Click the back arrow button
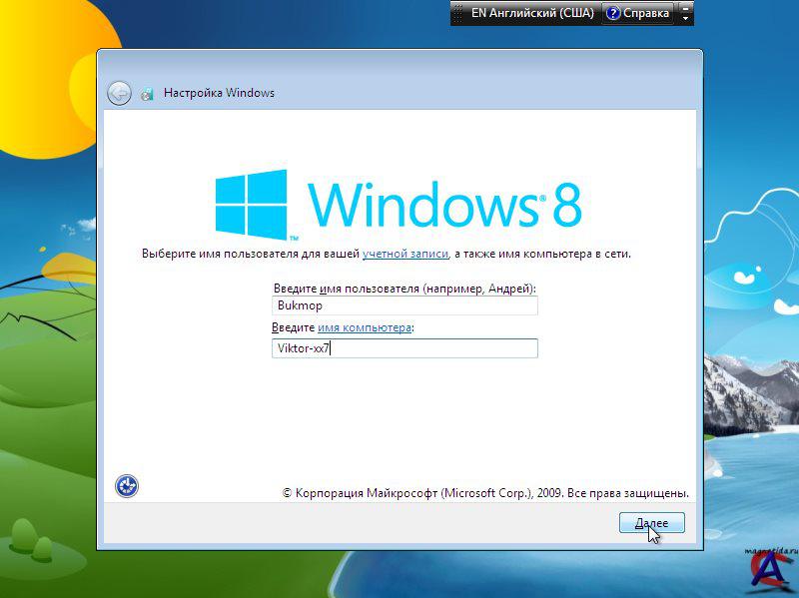799x598 pixels. [119, 93]
